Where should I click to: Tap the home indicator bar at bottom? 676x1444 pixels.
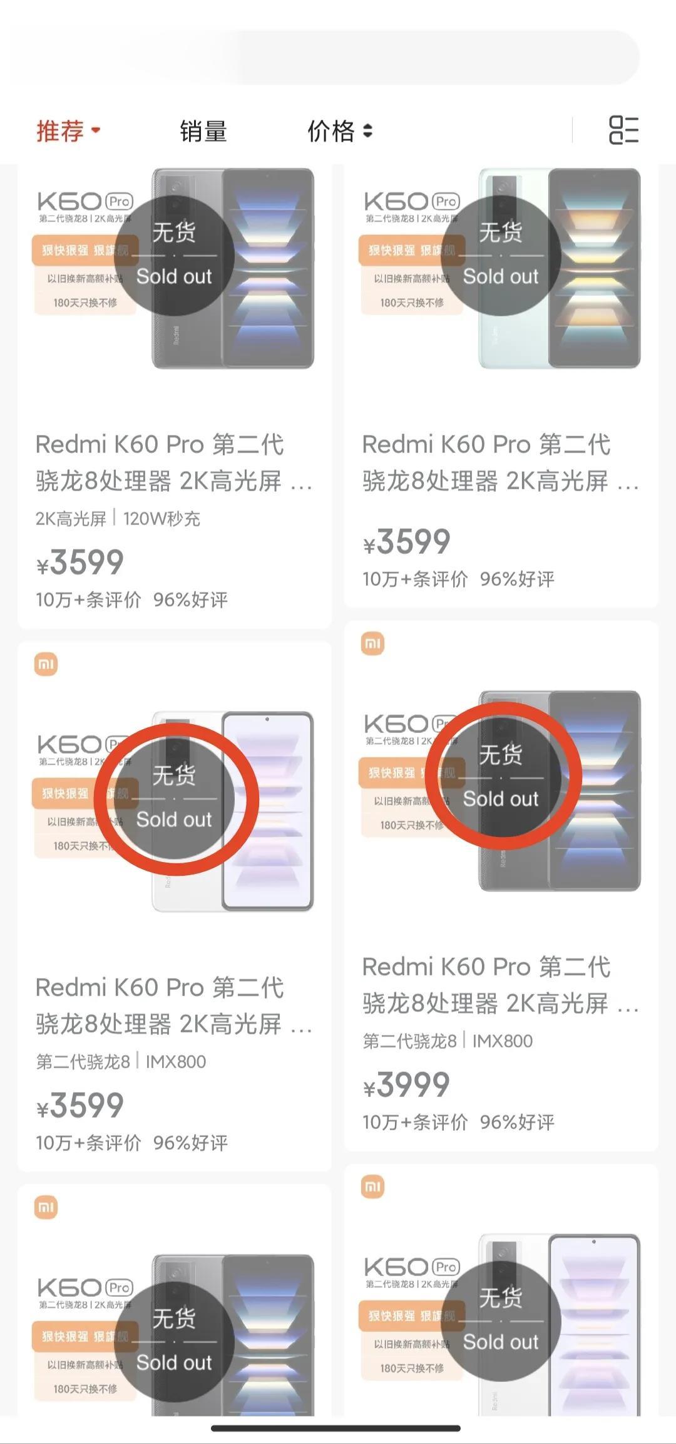point(336,1428)
